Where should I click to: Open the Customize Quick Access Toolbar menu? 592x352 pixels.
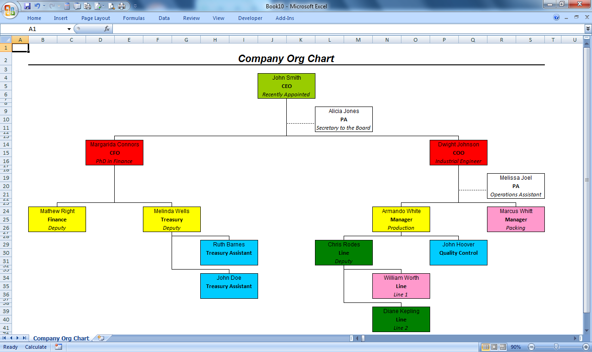pos(135,6)
